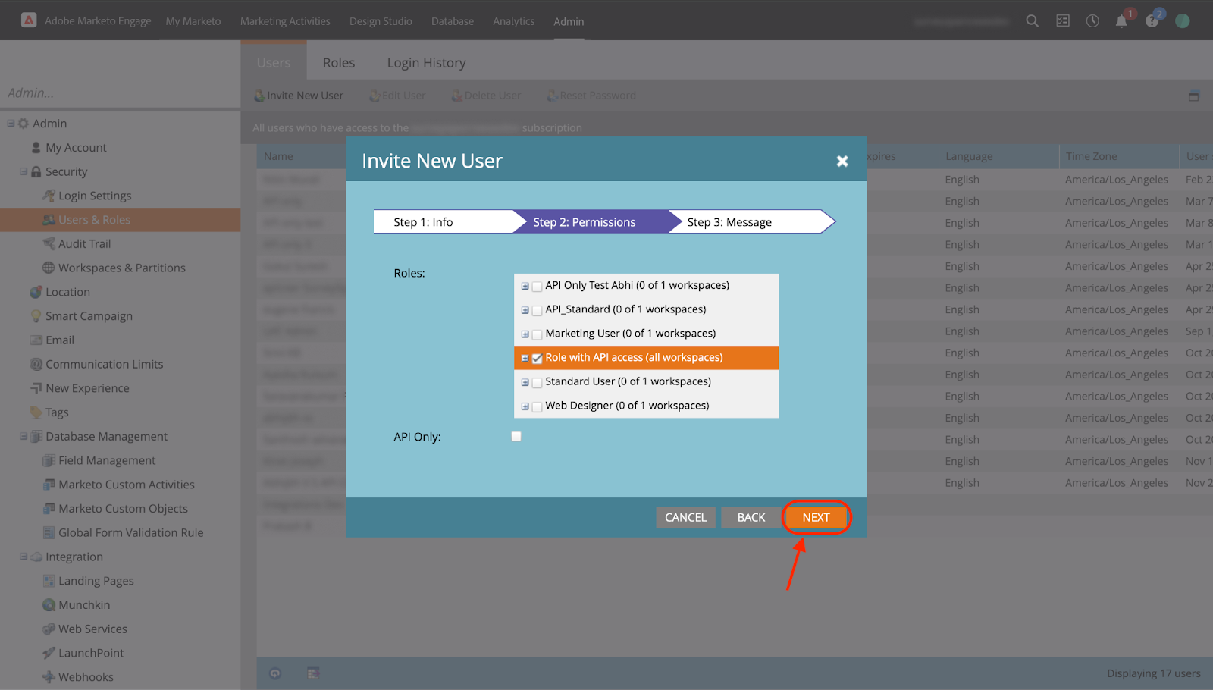Expand the Standard User role entry

tap(525, 383)
